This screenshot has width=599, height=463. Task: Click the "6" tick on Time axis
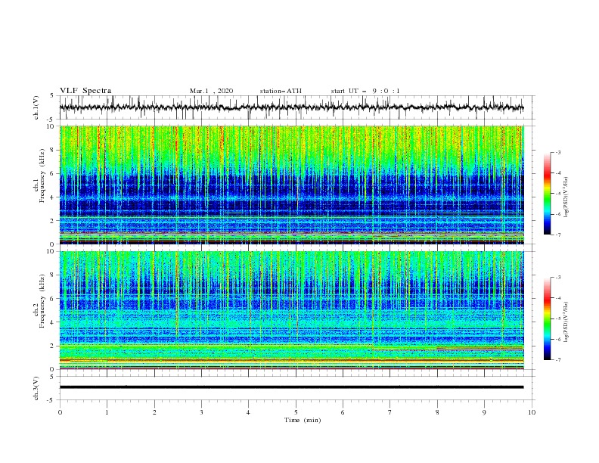[x=343, y=412]
